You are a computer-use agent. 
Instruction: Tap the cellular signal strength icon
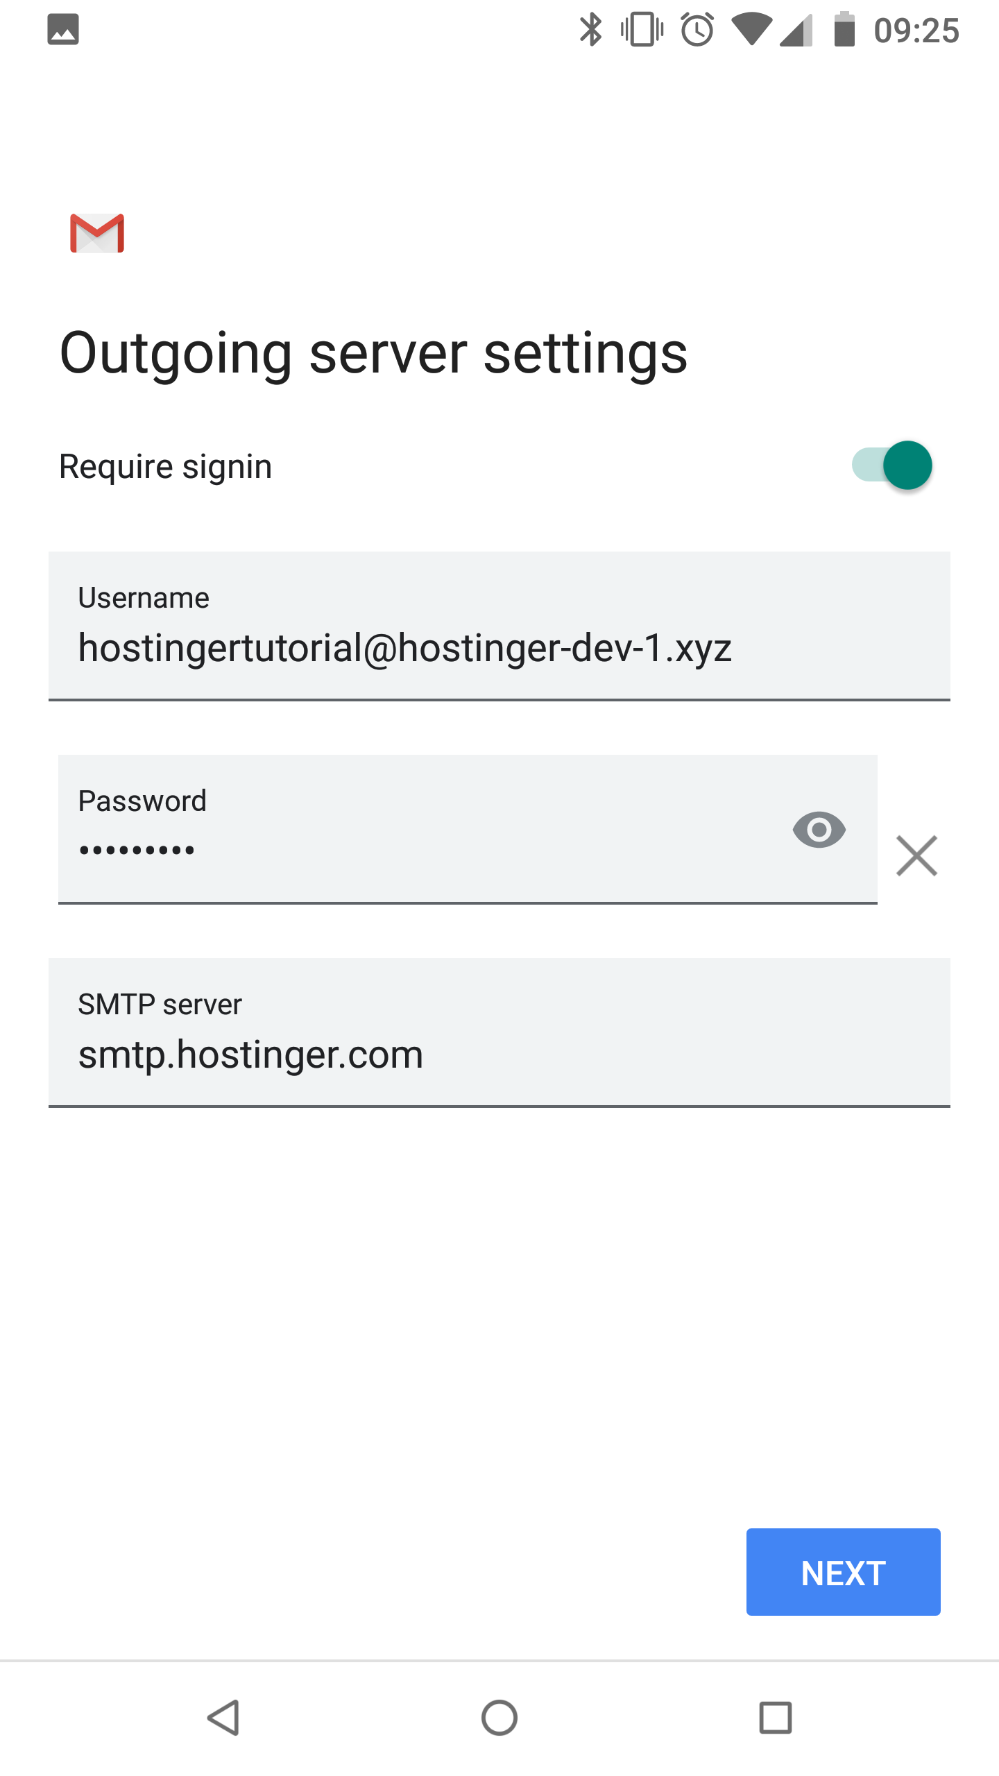tap(796, 30)
